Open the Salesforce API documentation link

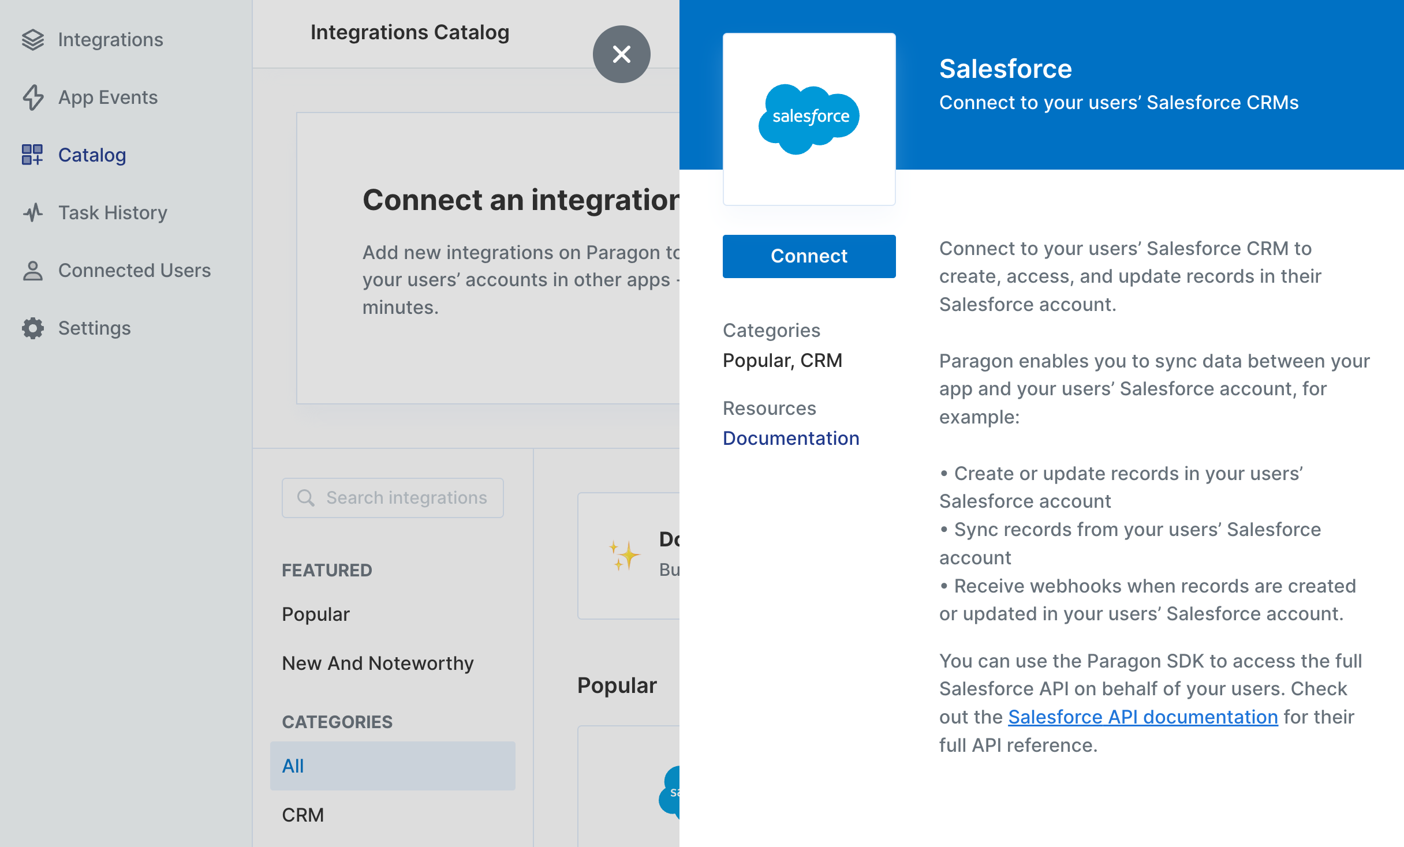[1142, 717]
